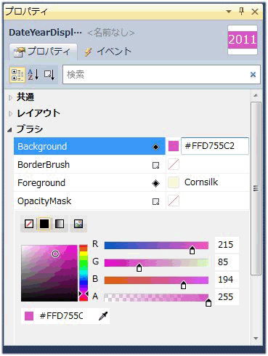Switch to the プロパティ tab
Viewport: 268px width, 356px height.
[43, 52]
